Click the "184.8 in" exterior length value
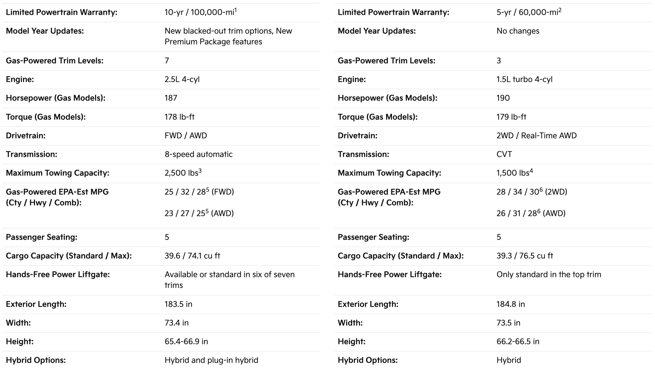The height and width of the screenshot is (377, 655). tap(511, 304)
